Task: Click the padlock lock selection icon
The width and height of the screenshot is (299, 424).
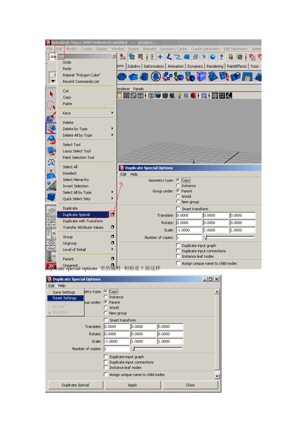Action: [231, 57]
